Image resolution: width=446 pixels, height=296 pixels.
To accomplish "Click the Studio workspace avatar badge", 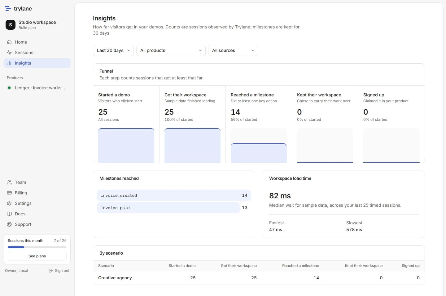I will click(11, 25).
